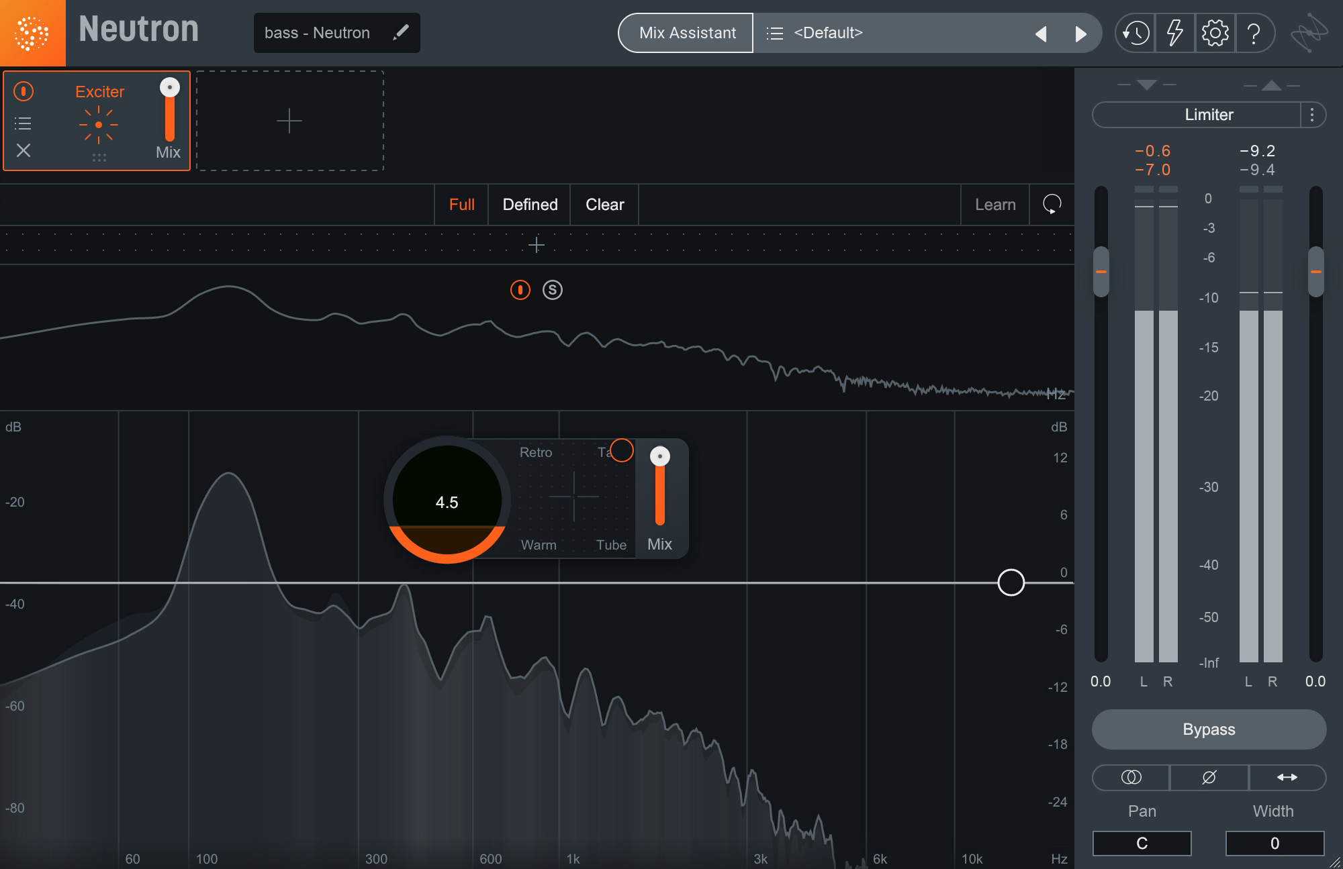Image resolution: width=1343 pixels, height=869 pixels.
Task: Click the Neutron orange logo icon
Action: click(32, 33)
